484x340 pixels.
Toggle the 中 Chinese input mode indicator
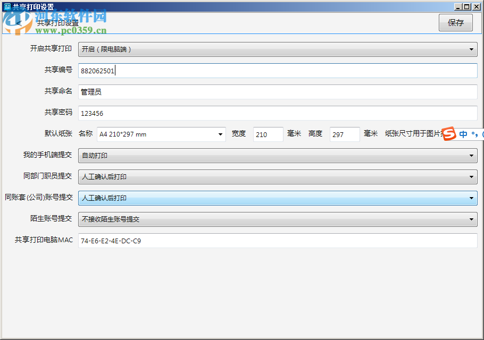pyautogui.click(x=463, y=134)
